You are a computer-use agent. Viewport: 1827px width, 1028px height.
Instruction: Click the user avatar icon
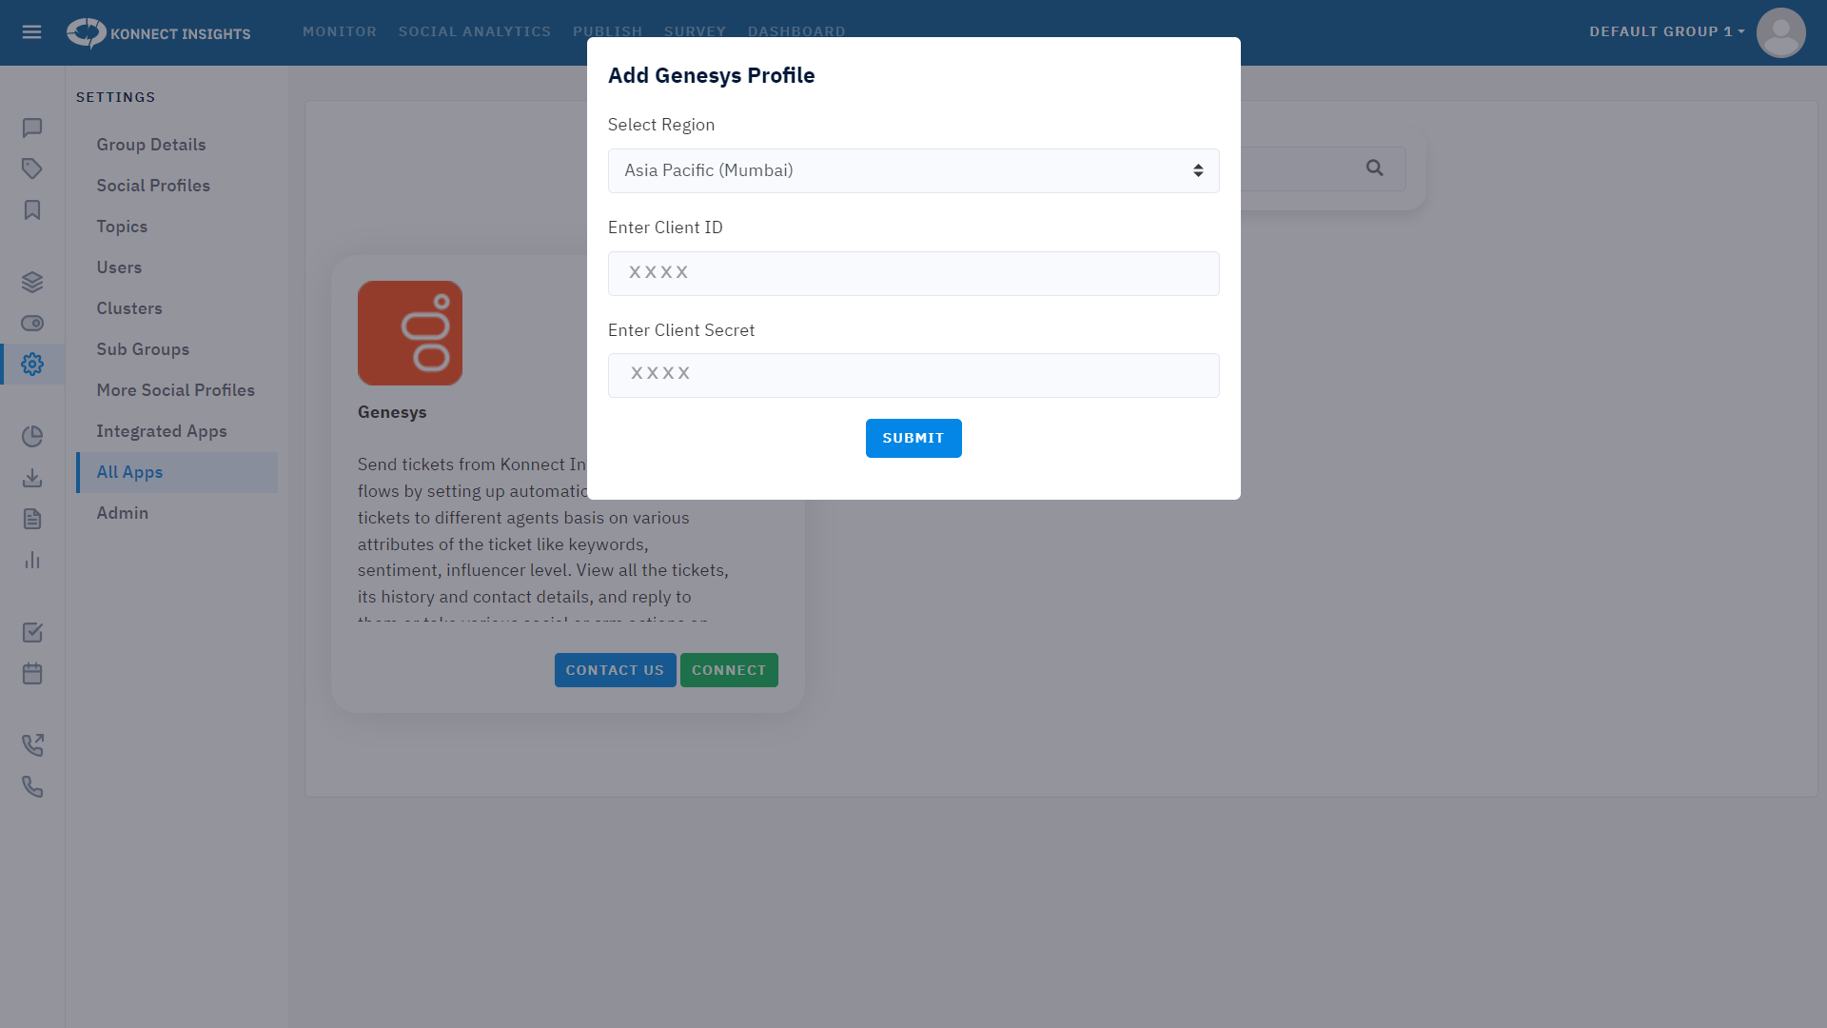(1780, 32)
